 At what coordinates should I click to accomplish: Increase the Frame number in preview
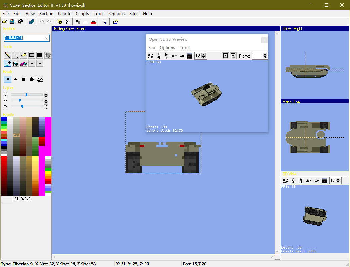(265, 54)
